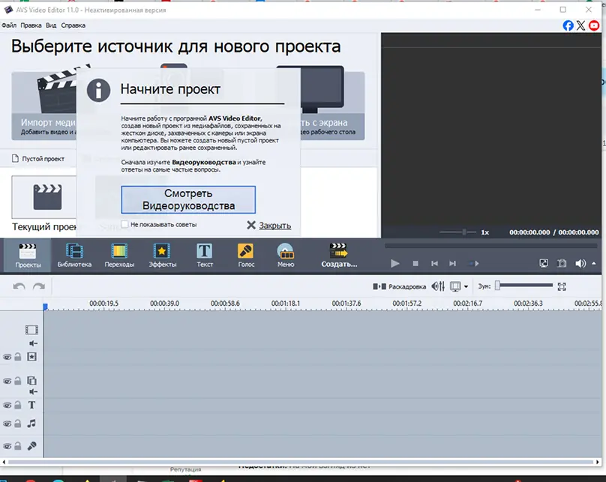
Task: Lock the video overlay track
Action: (x=18, y=381)
